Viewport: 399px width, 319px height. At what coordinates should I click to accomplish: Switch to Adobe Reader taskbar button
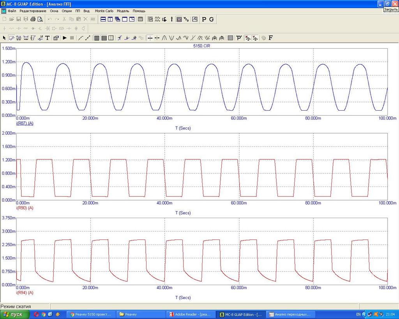tap(191, 314)
